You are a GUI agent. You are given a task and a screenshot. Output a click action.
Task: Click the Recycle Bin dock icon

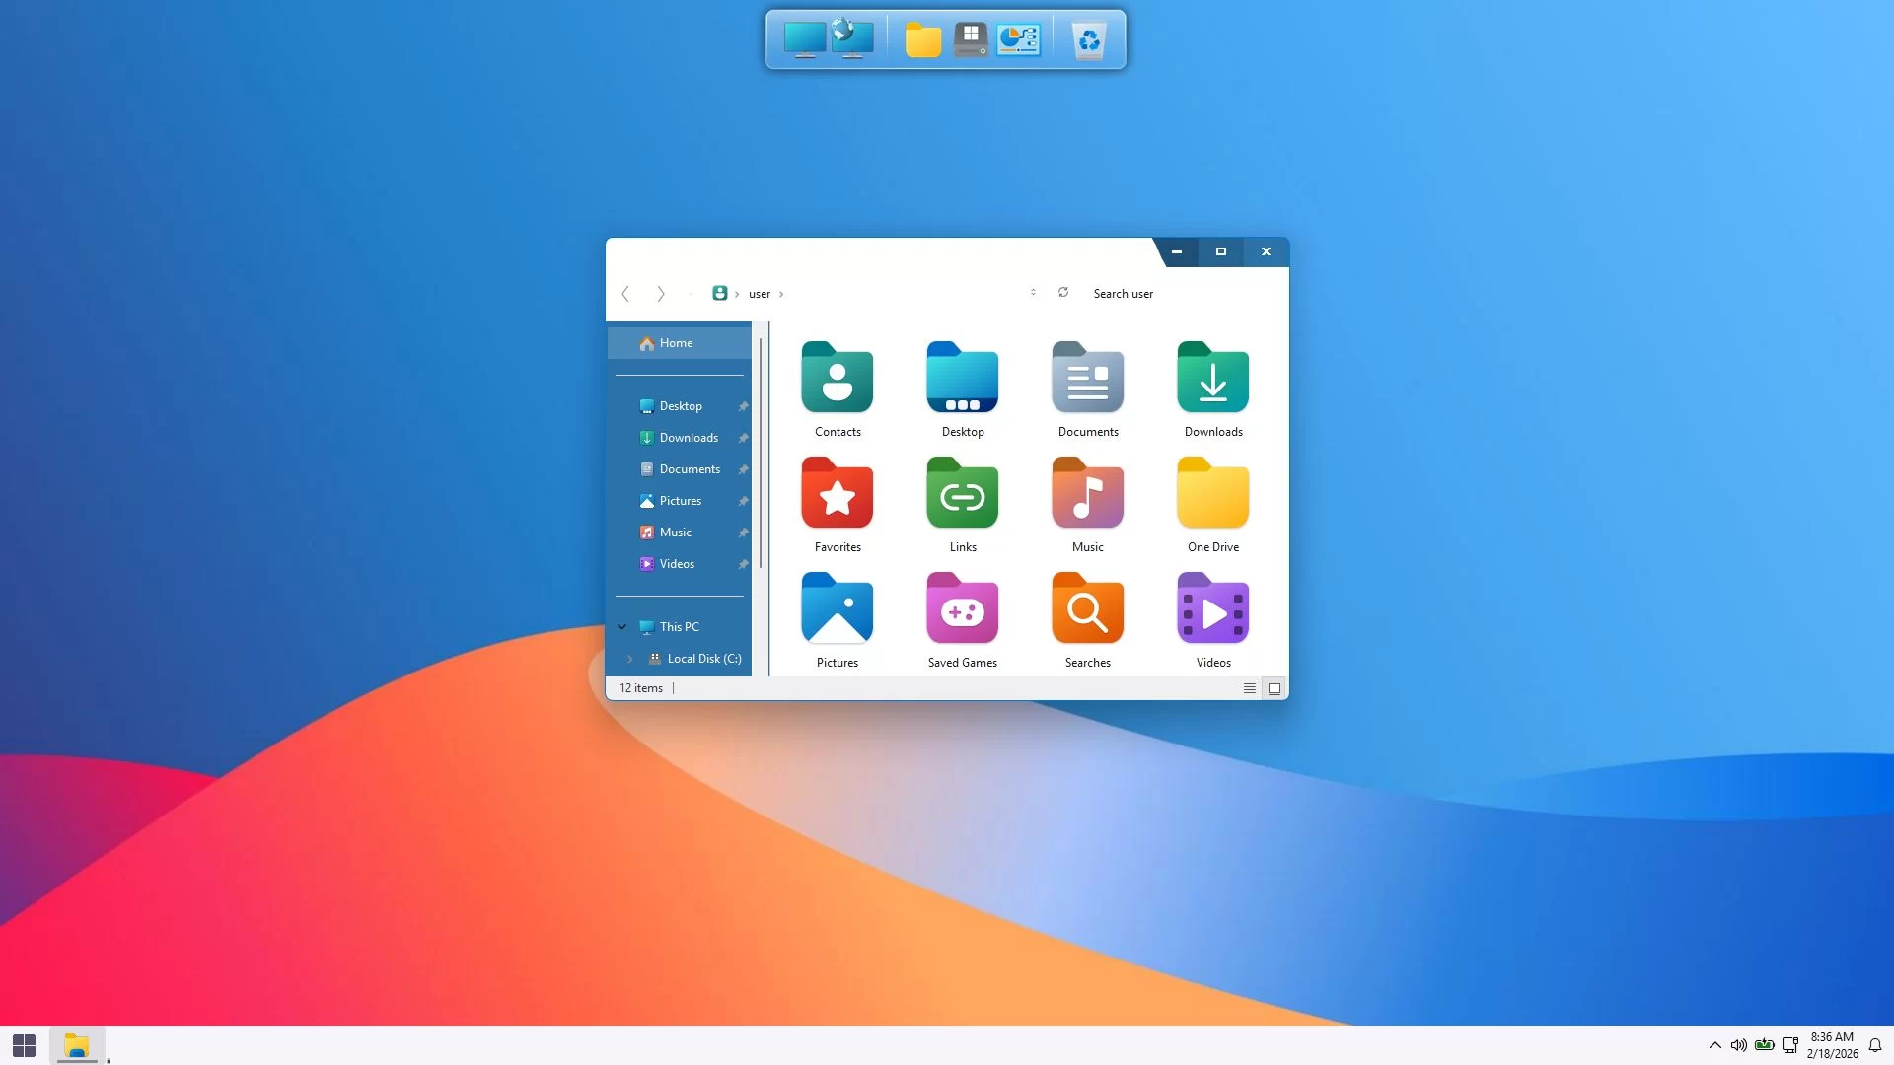click(1088, 40)
